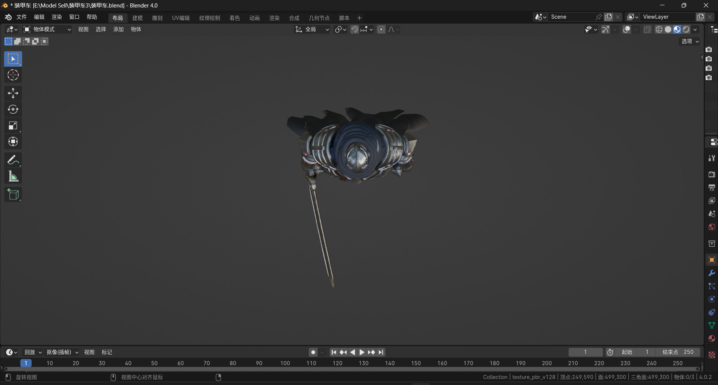The width and height of the screenshot is (718, 385).
Task: Toggle X-ray mode
Action: click(647, 30)
